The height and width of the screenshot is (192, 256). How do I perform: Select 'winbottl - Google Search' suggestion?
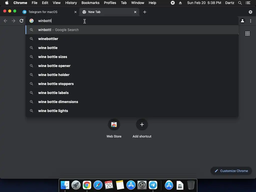(132, 30)
